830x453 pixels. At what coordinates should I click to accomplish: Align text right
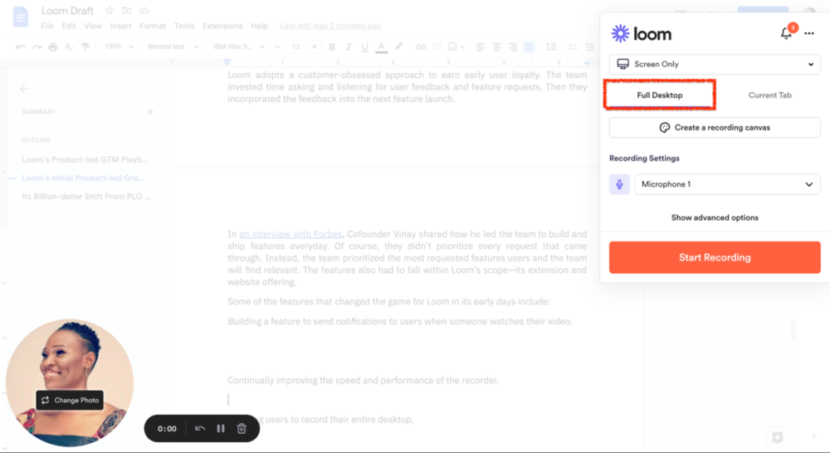tap(513, 46)
